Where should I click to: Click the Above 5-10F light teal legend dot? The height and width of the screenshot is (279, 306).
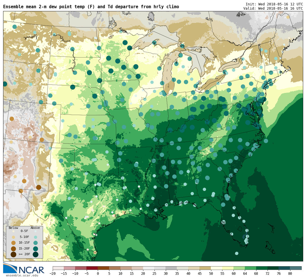[35, 237]
